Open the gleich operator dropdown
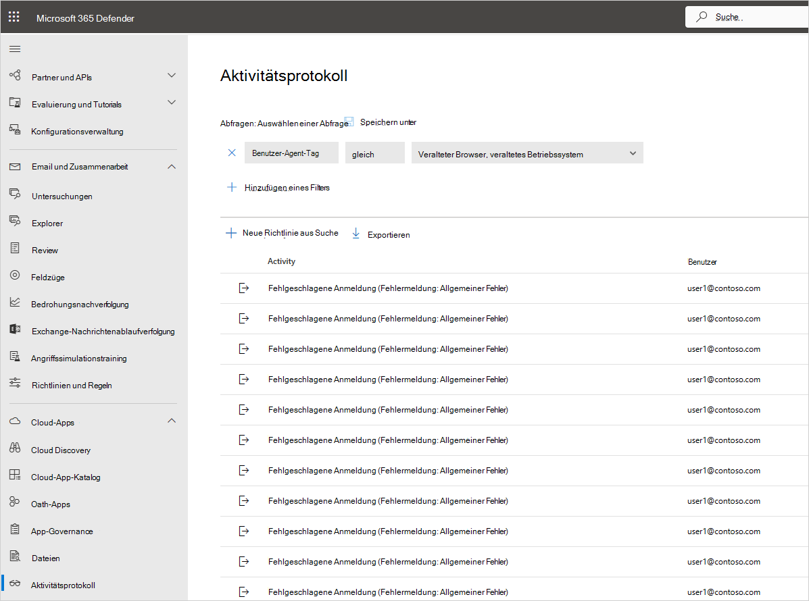 point(374,153)
